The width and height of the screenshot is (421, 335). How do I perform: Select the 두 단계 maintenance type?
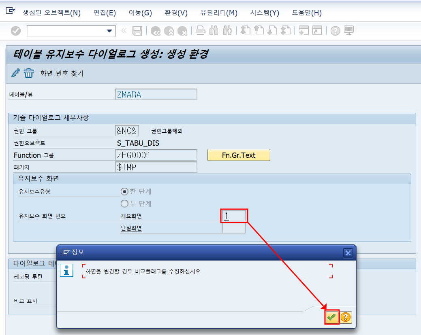click(126, 204)
